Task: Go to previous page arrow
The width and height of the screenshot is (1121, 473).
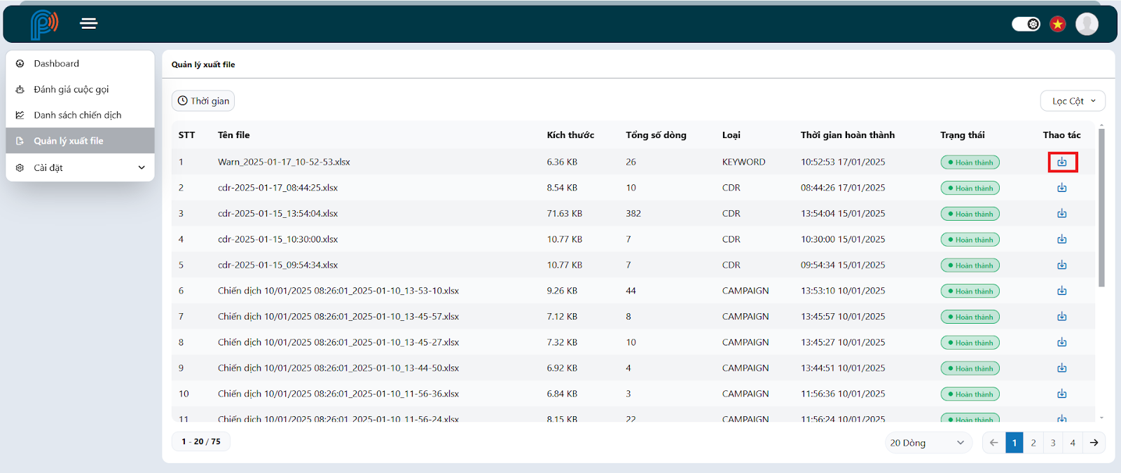Action: coord(993,443)
